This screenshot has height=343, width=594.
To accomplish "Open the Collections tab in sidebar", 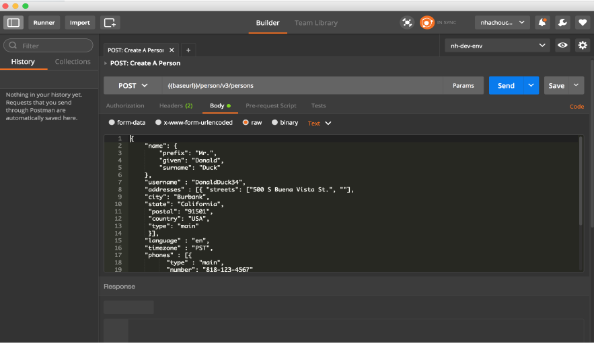I will point(73,61).
